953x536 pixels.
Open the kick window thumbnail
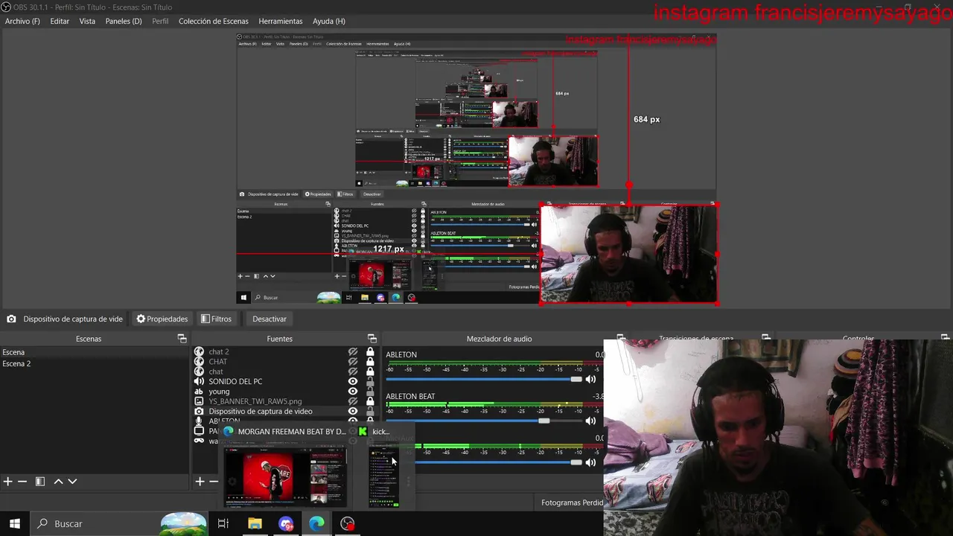384,476
